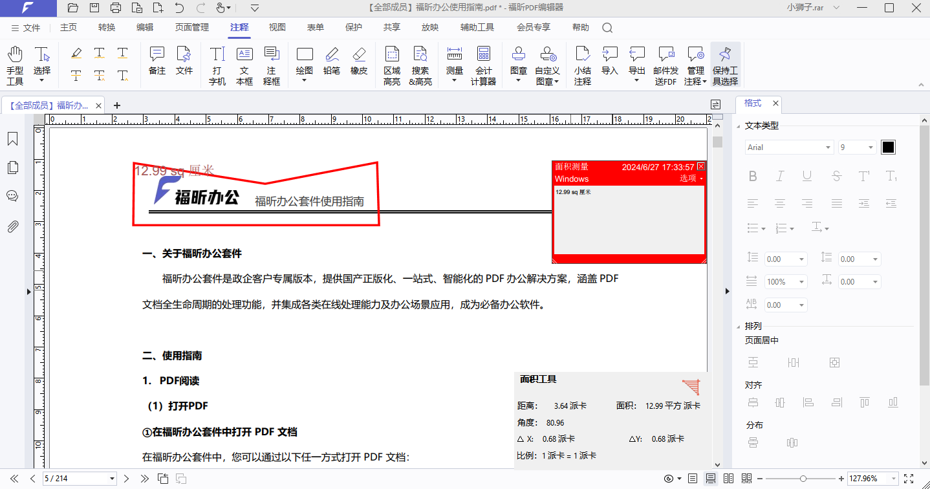Select the Eraser (橡皮) tool
The height and width of the screenshot is (489, 930).
(359, 61)
